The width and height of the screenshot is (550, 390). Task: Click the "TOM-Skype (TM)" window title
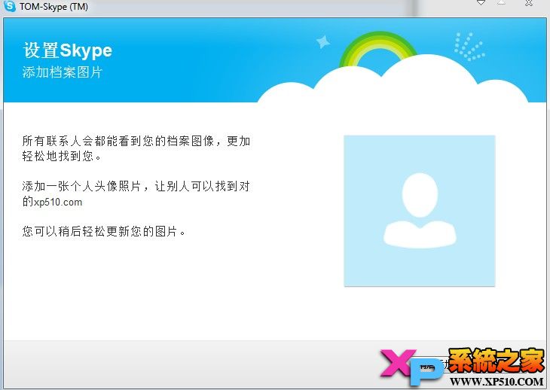[x=53, y=6]
